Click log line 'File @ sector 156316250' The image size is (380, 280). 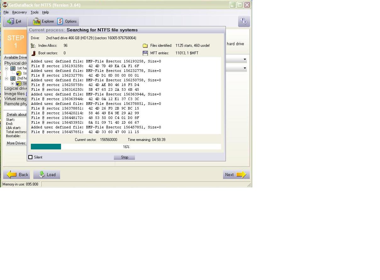(x=85, y=89)
